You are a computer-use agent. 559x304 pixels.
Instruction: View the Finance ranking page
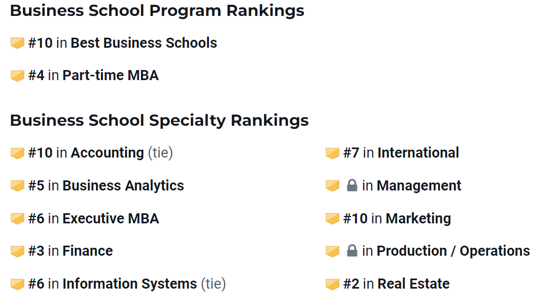pyautogui.click(x=88, y=251)
